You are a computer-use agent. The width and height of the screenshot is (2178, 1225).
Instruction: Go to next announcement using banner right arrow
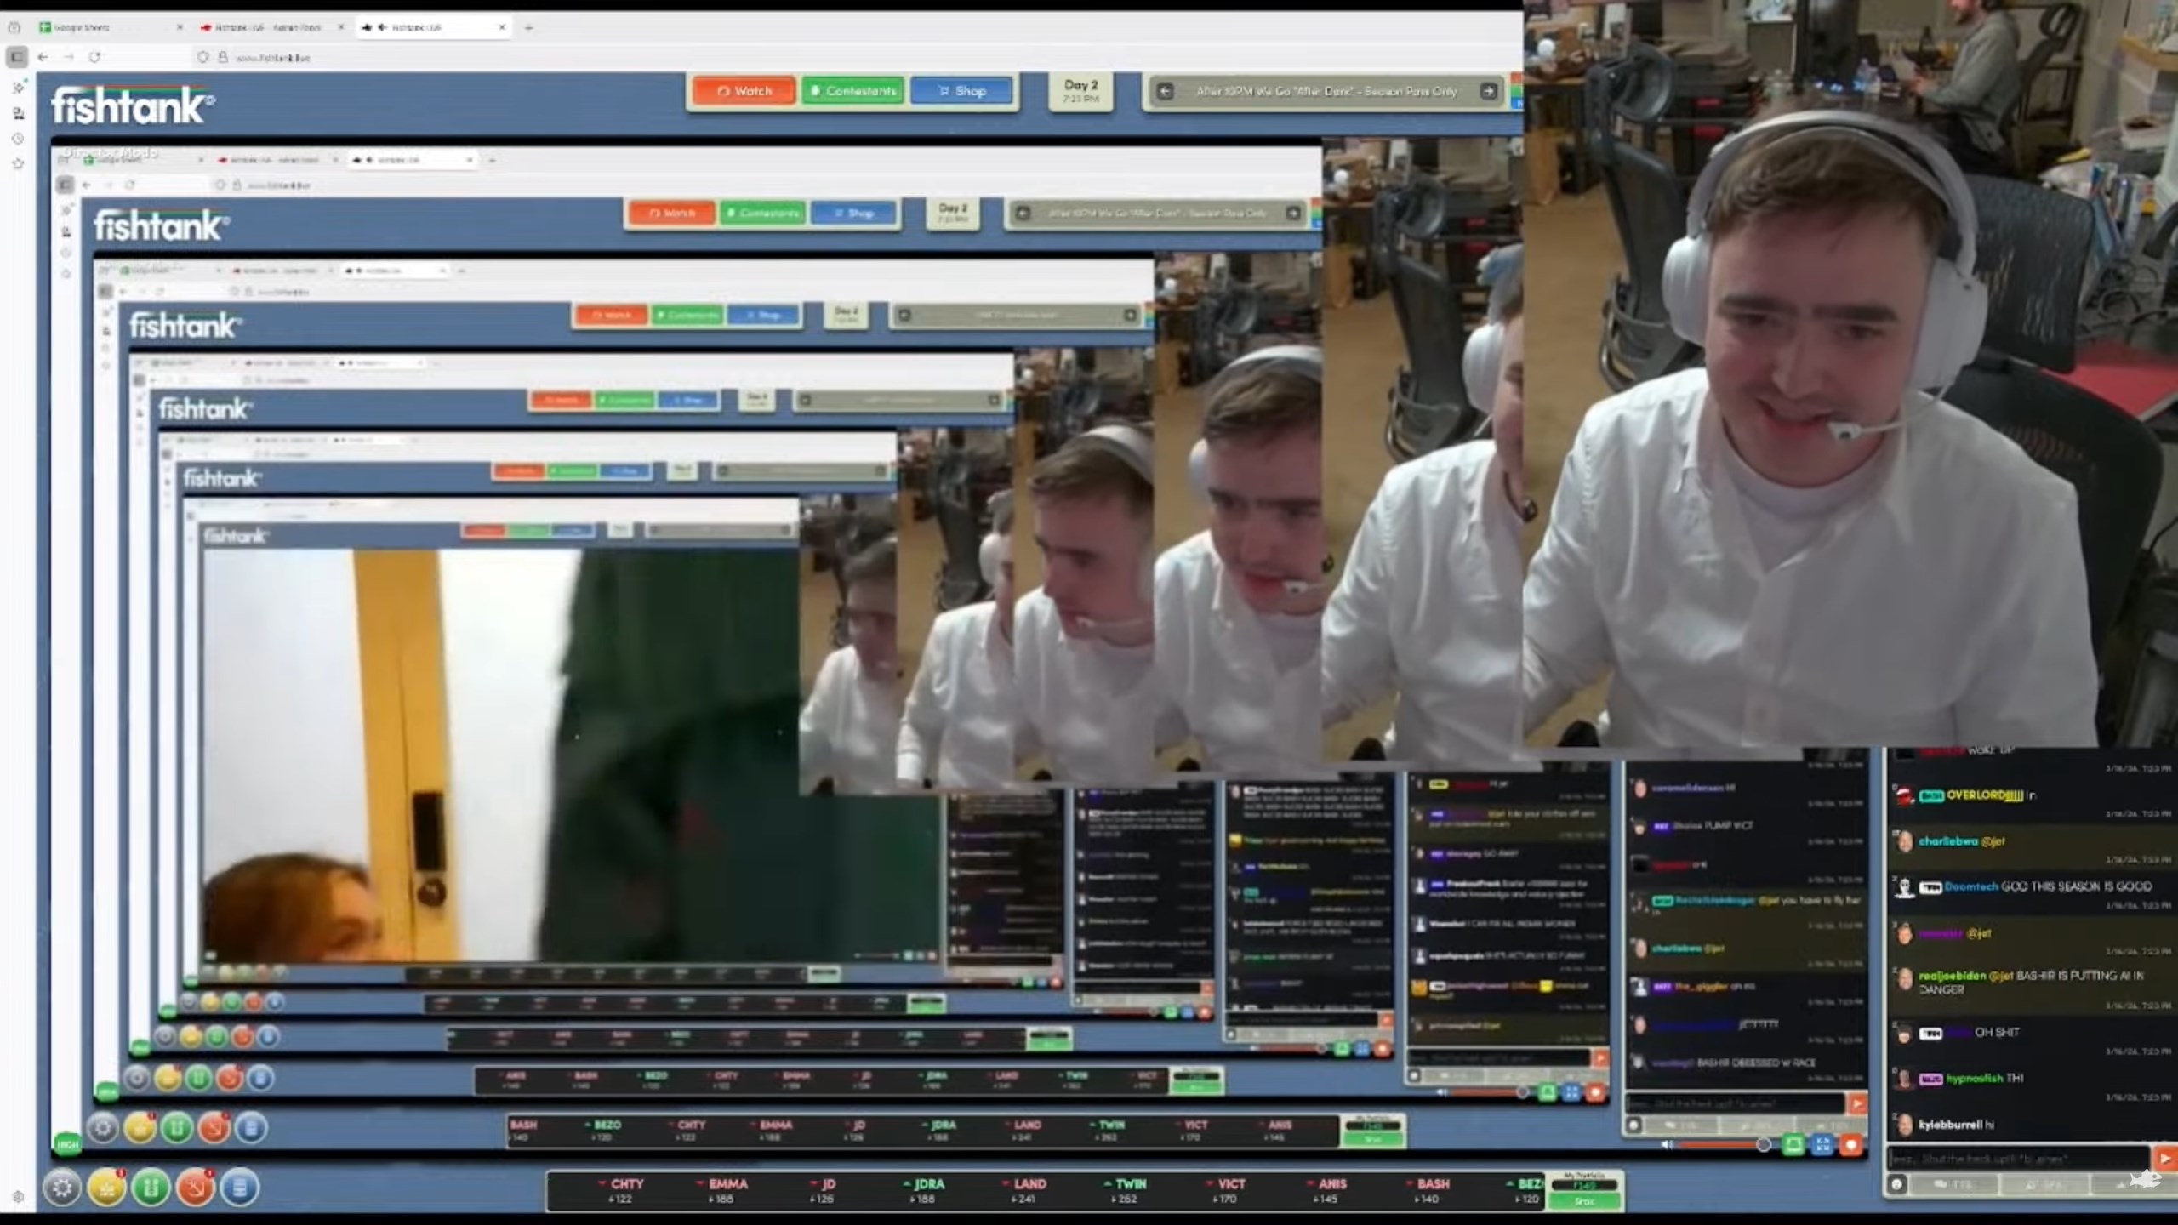(x=1488, y=91)
